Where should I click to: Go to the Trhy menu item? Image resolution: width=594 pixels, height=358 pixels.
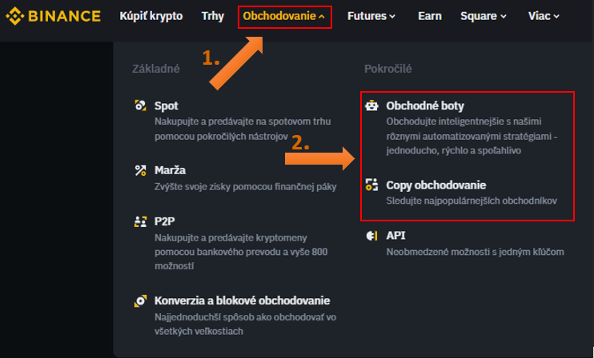213,16
